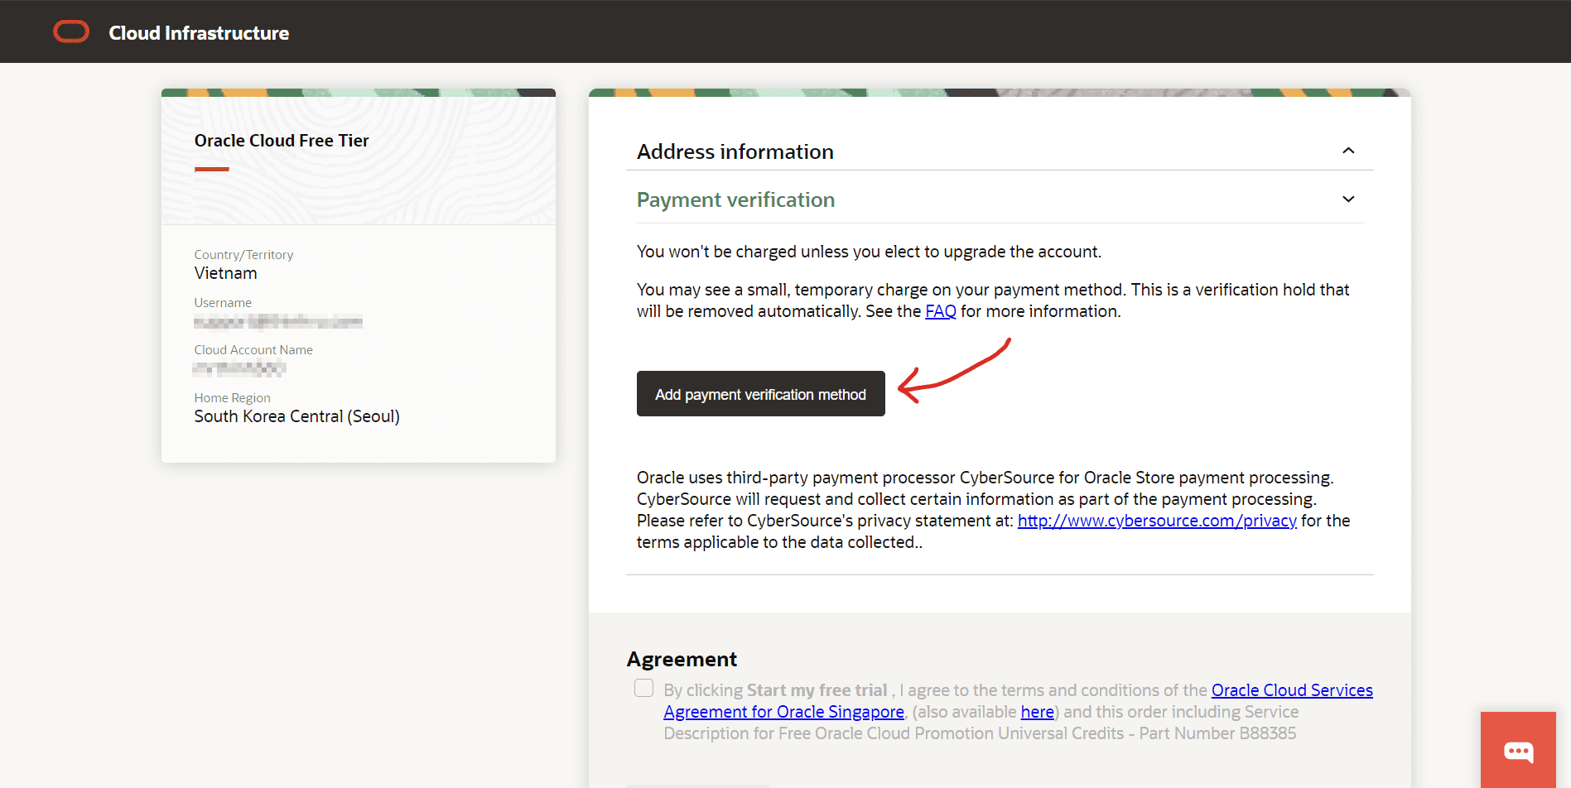Open the FAQ link

[x=941, y=311]
